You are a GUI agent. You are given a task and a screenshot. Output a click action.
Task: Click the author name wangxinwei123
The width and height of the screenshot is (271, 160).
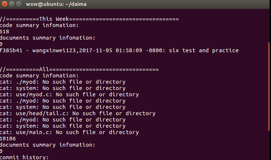[x=54, y=50]
